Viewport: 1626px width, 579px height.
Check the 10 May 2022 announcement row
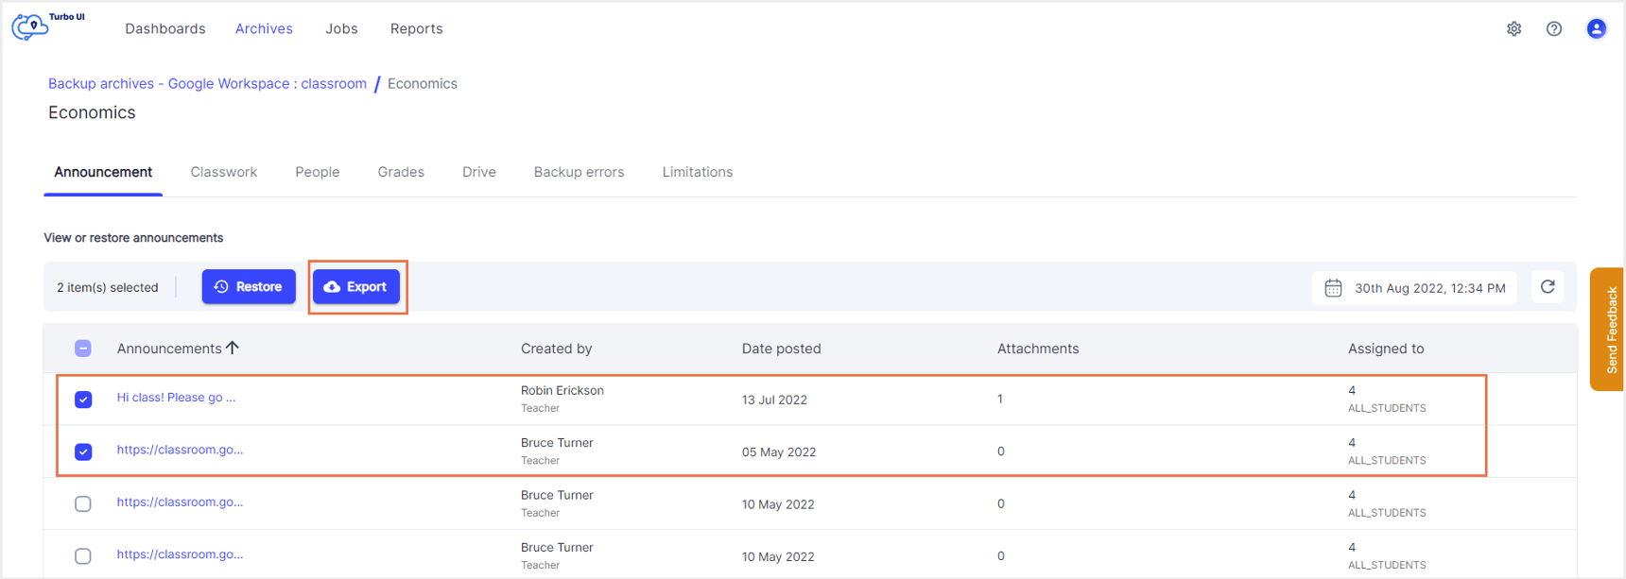(83, 503)
